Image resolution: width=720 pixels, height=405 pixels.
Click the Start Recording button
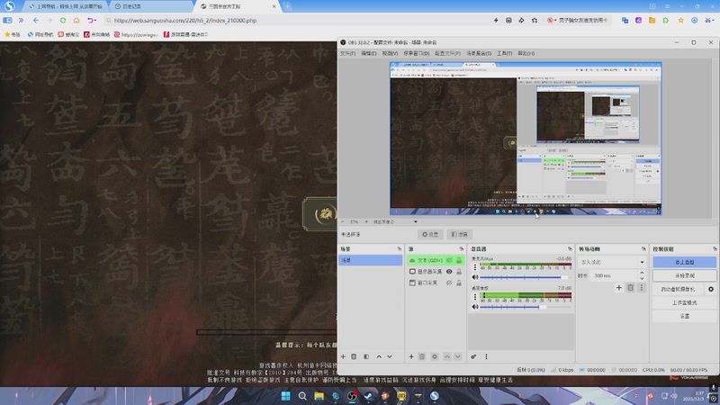pyautogui.click(x=684, y=275)
